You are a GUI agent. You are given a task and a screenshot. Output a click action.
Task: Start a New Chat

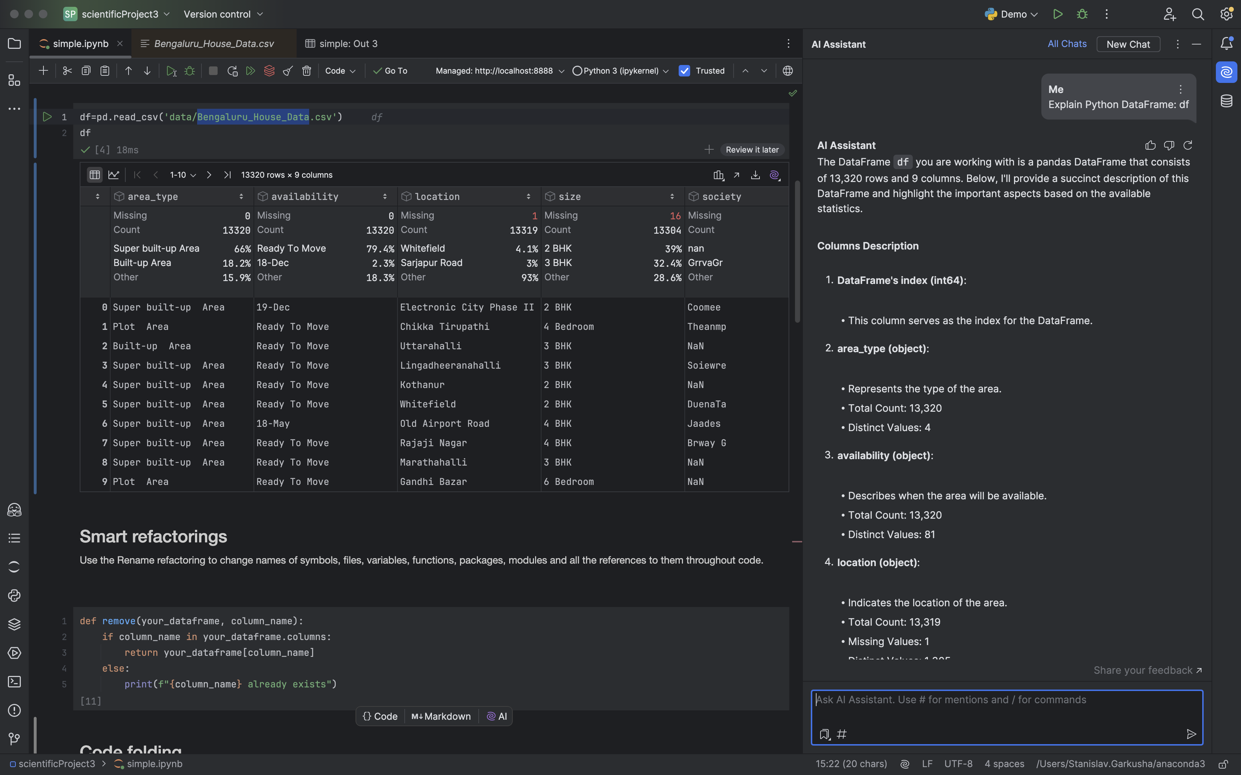coord(1128,44)
